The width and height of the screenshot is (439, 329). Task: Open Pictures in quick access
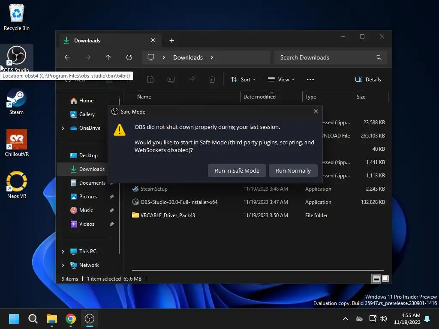tap(84, 196)
